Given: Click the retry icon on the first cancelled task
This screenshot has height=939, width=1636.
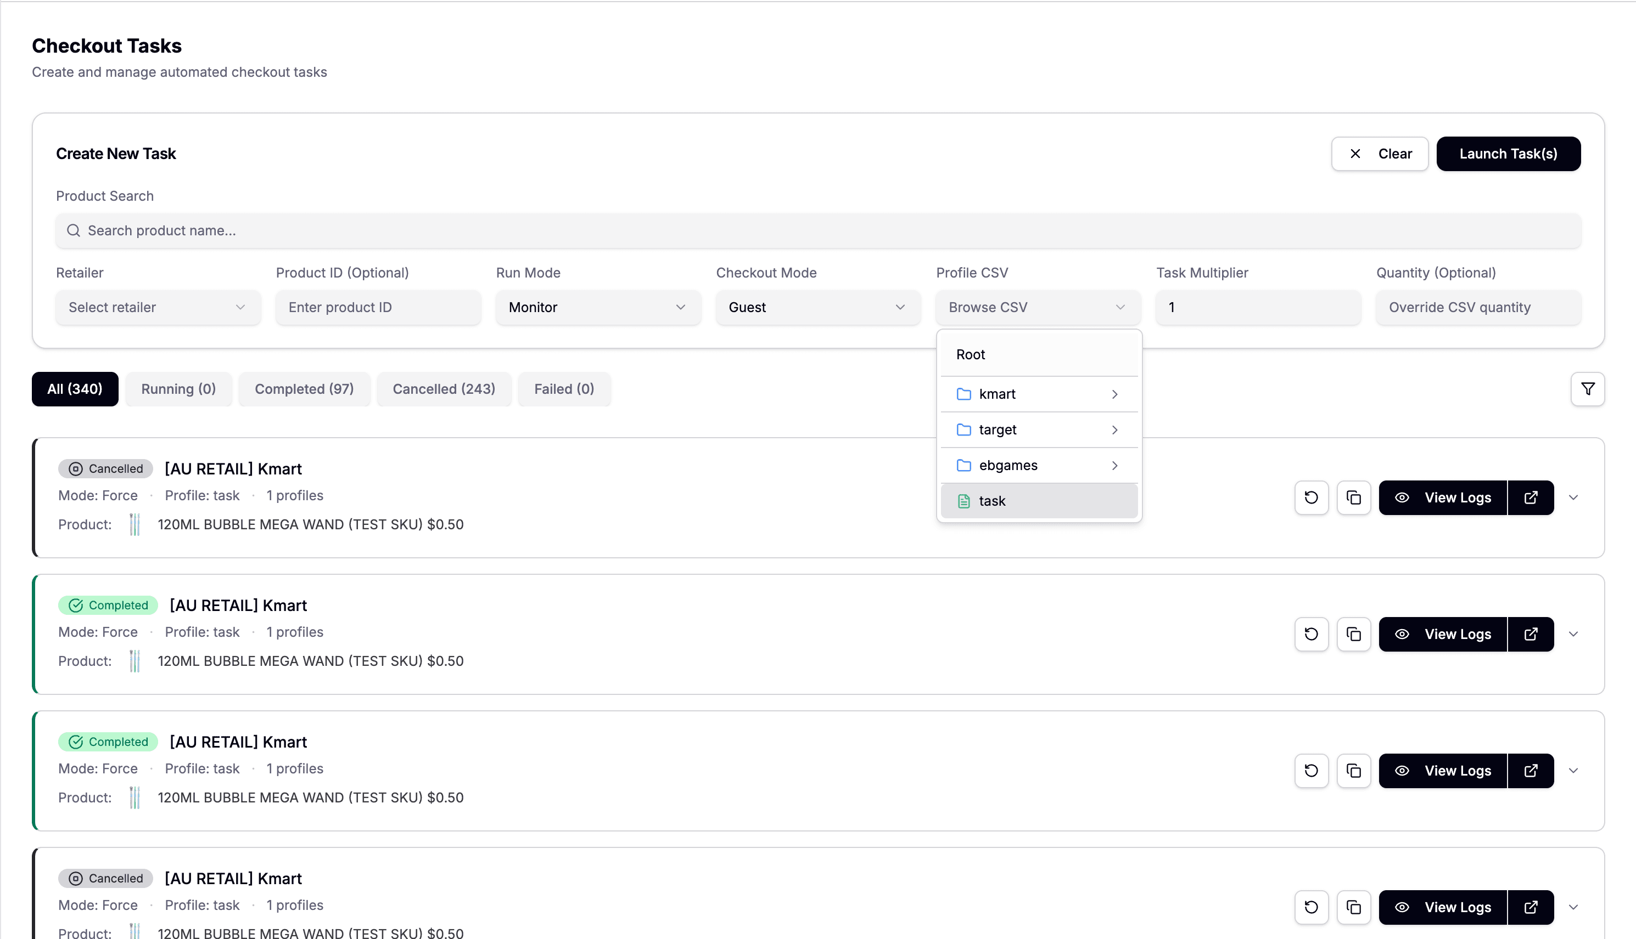Looking at the screenshot, I should click(1312, 497).
